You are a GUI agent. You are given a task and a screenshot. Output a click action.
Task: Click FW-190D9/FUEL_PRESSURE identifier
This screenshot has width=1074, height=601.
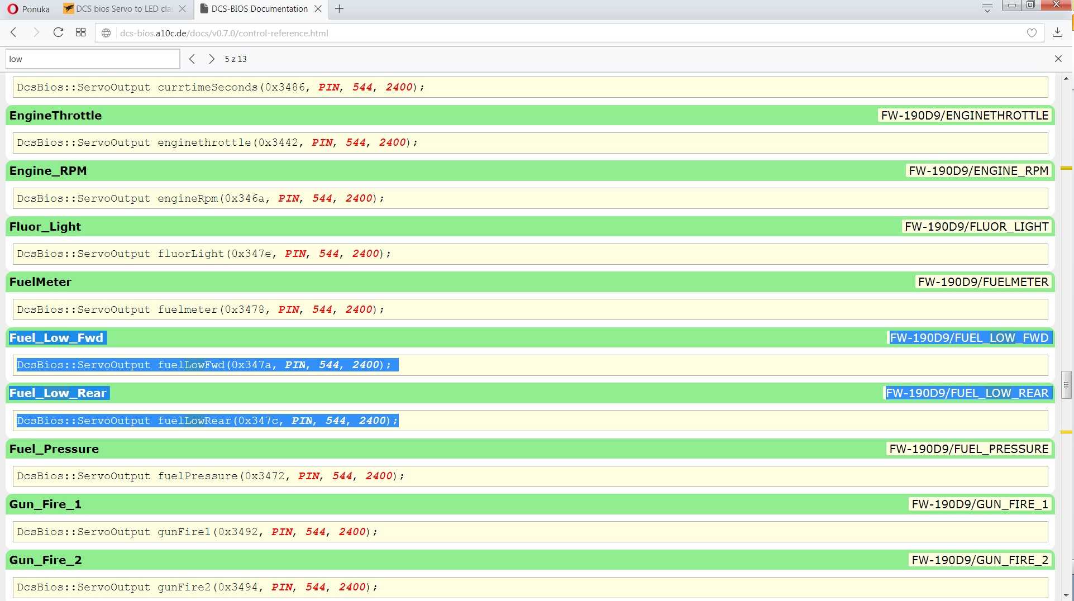coord(969,449)
